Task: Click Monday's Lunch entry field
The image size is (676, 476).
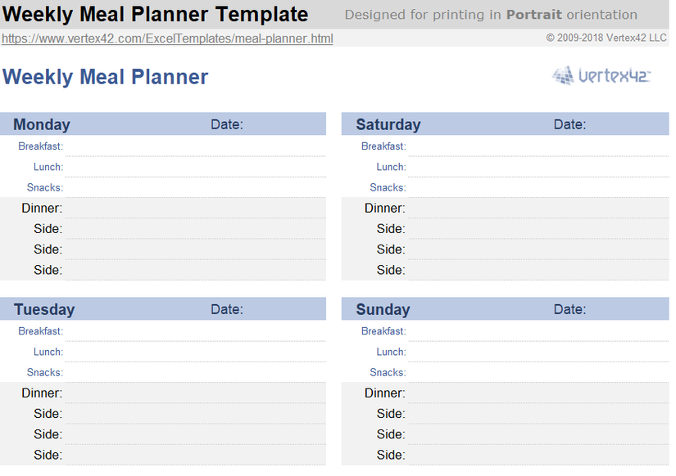Action: (x=194, y=167)
